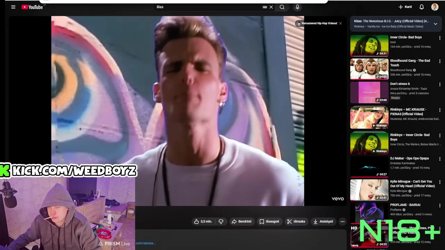Image resolution: width=445 pixels, height=250 pixels.
Task: Clear the search query with X
Action: pyautogui.click(x=271, y=7)
